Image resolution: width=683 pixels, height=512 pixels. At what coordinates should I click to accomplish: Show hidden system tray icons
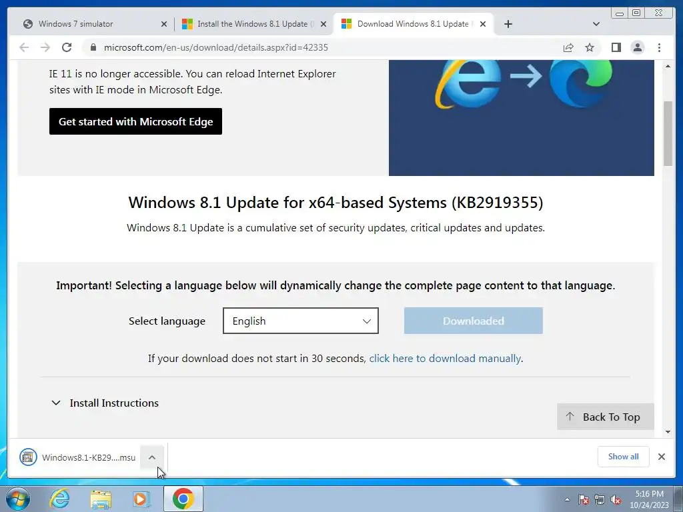567,499
